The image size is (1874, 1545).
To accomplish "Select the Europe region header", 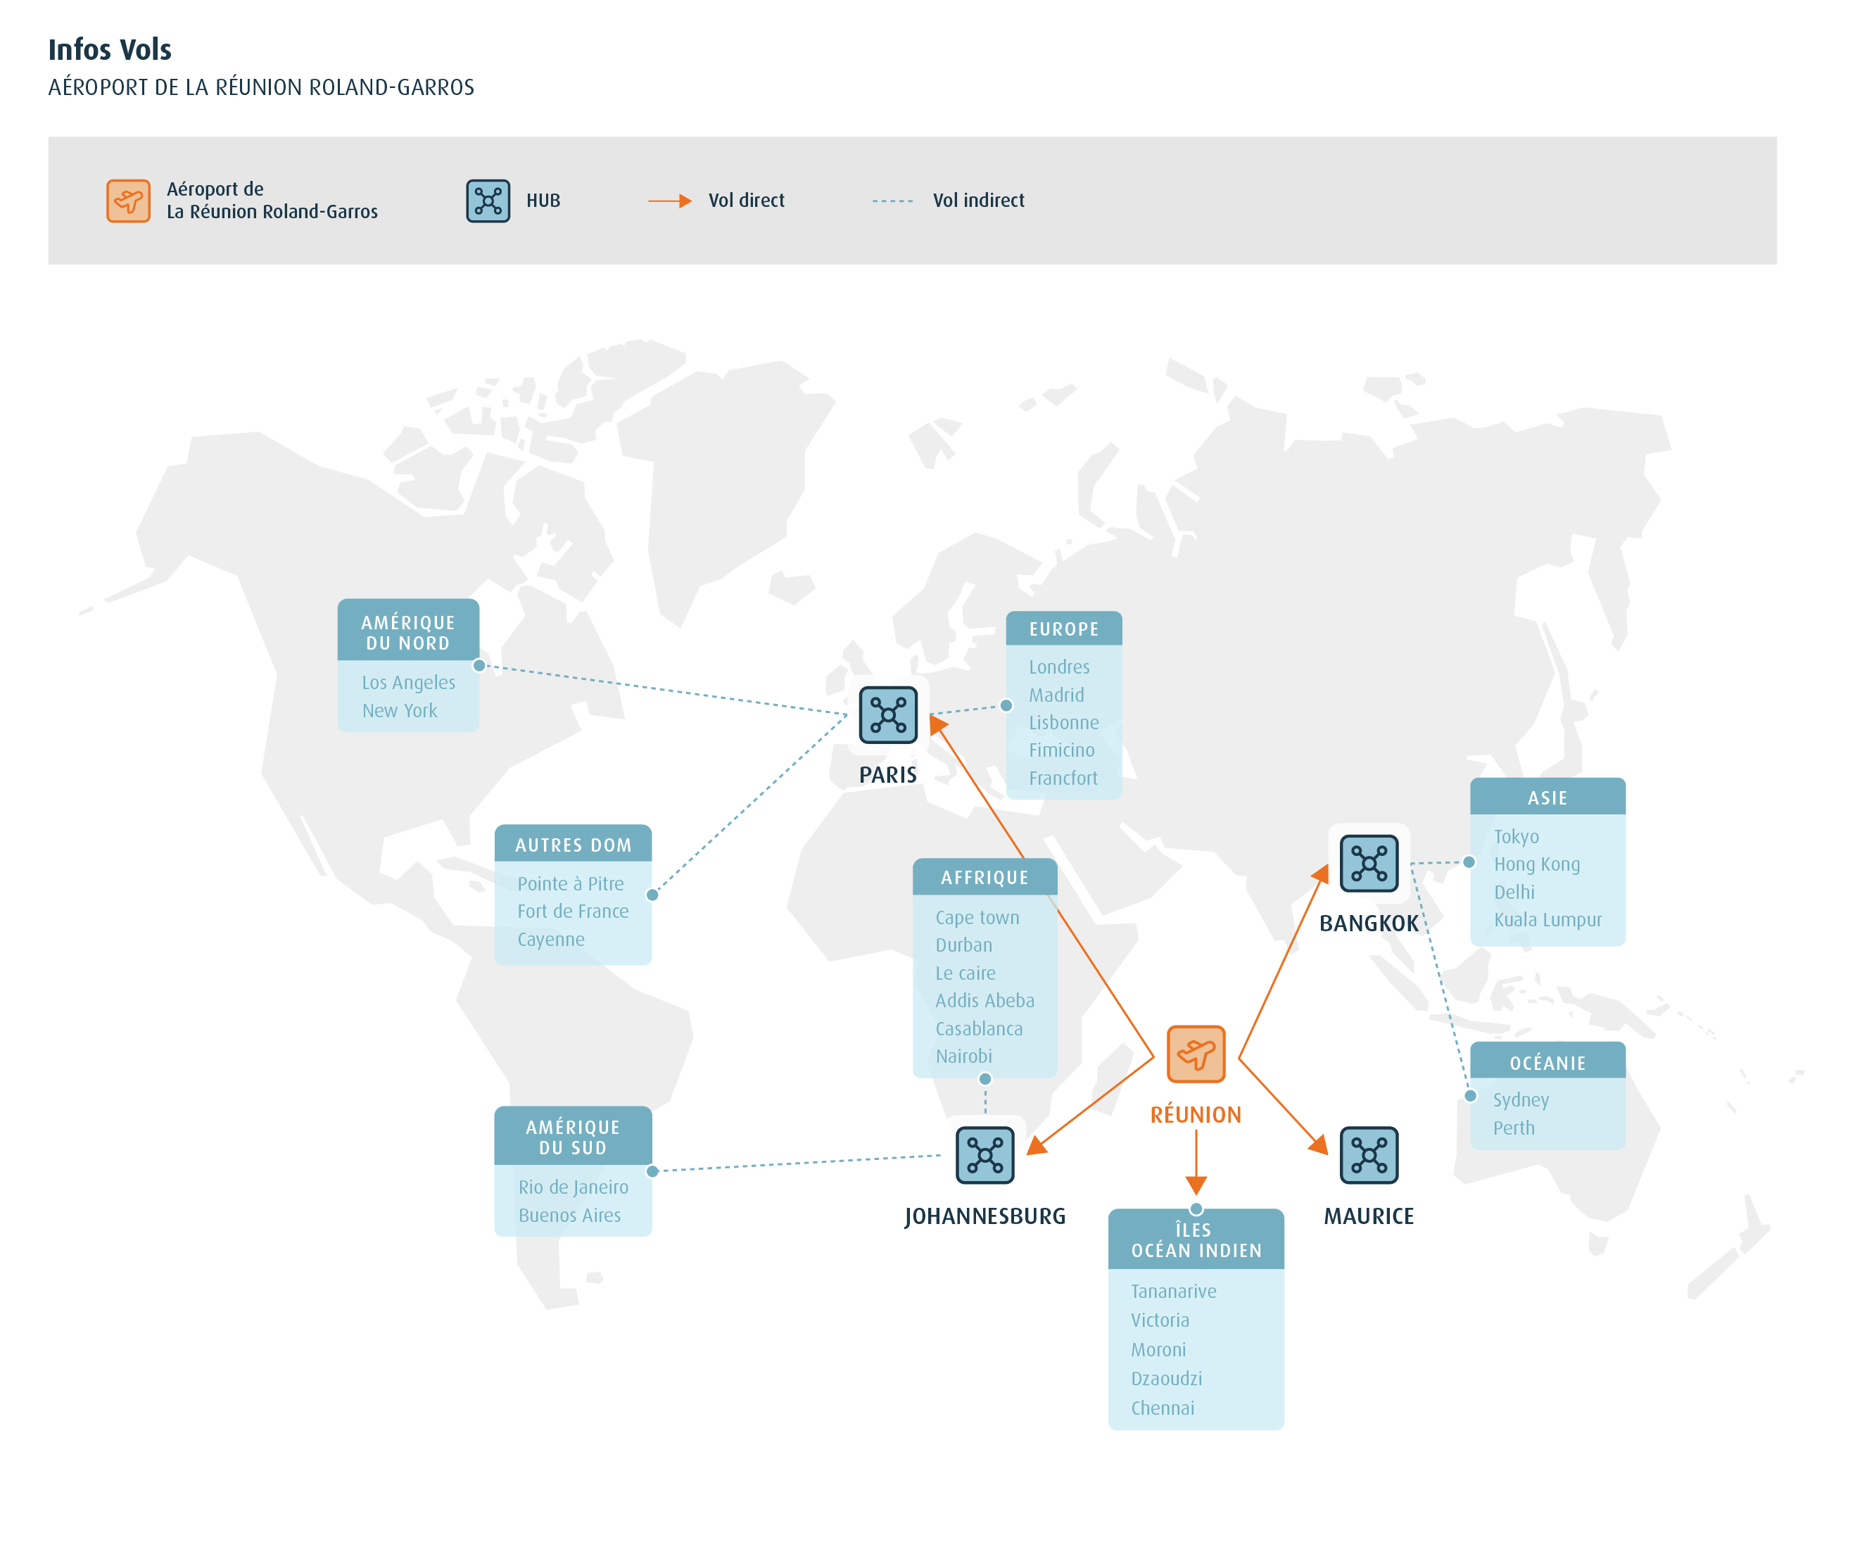I will (1063, 629).
